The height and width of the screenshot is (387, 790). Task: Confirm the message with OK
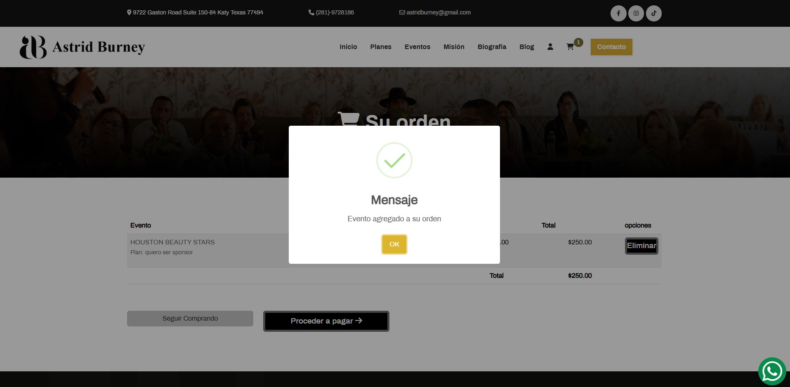pos(394,244)
